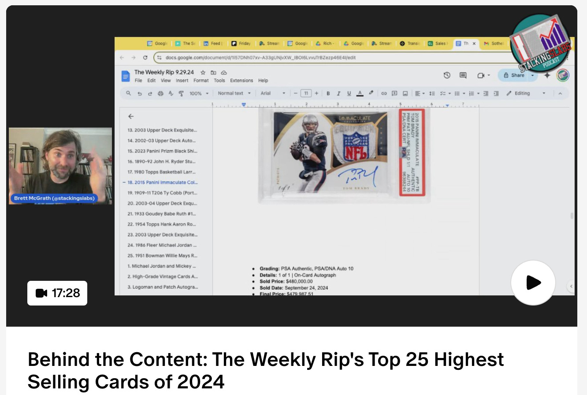Open the Google Docs home icon

click(x=126, y=76)
